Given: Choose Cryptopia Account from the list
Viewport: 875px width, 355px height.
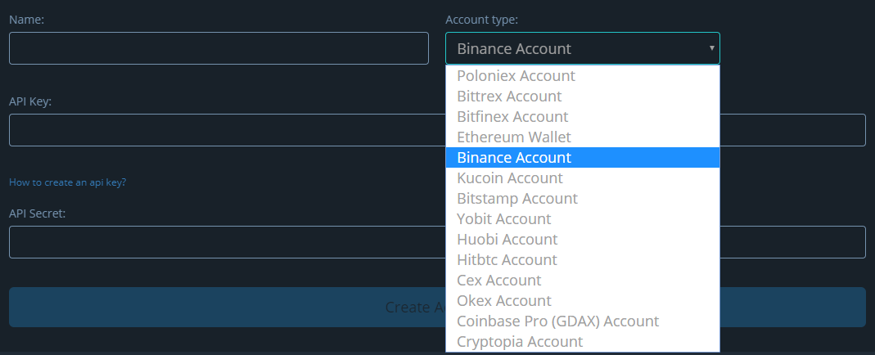Looking at the screenshot, I should click(583, 342).
